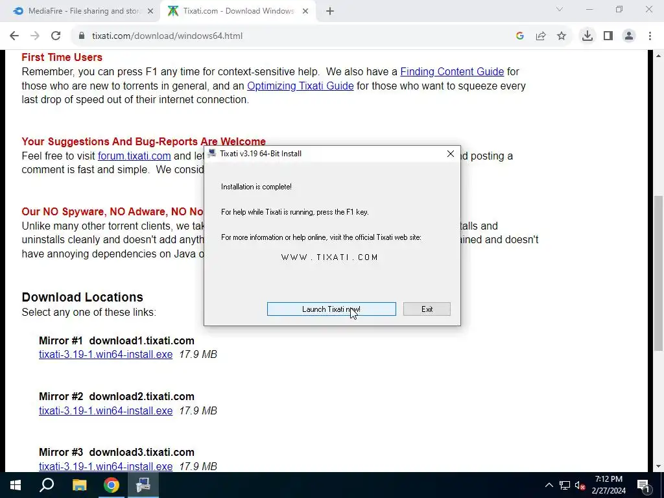Open Chrome profile menu
This screenshot has width=664, height=498.
[629, 36]
